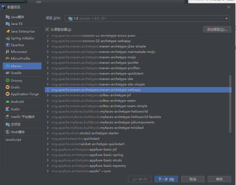Click the Spring Initializr icon
This screenshot has width=236, height=185.
pos(8,38)
